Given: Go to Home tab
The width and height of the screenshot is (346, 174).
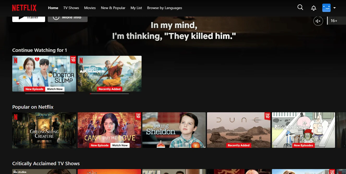Looking at the screenshot, I should (x=53, y=8).
